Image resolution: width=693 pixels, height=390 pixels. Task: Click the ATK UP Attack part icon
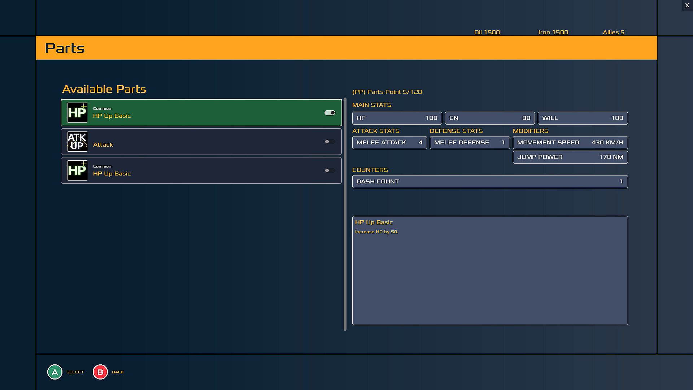point(77,142)
